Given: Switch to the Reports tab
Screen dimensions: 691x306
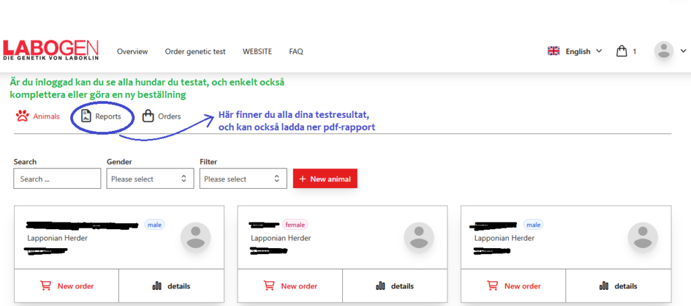Looking at the screenshot, I should click(x=101, y=116).
